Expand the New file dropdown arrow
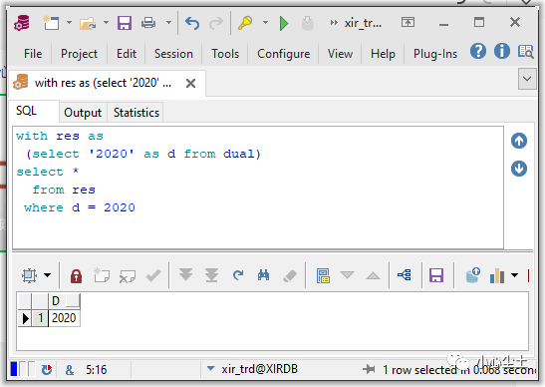The image size is (545, 387). tap(69, 23)
